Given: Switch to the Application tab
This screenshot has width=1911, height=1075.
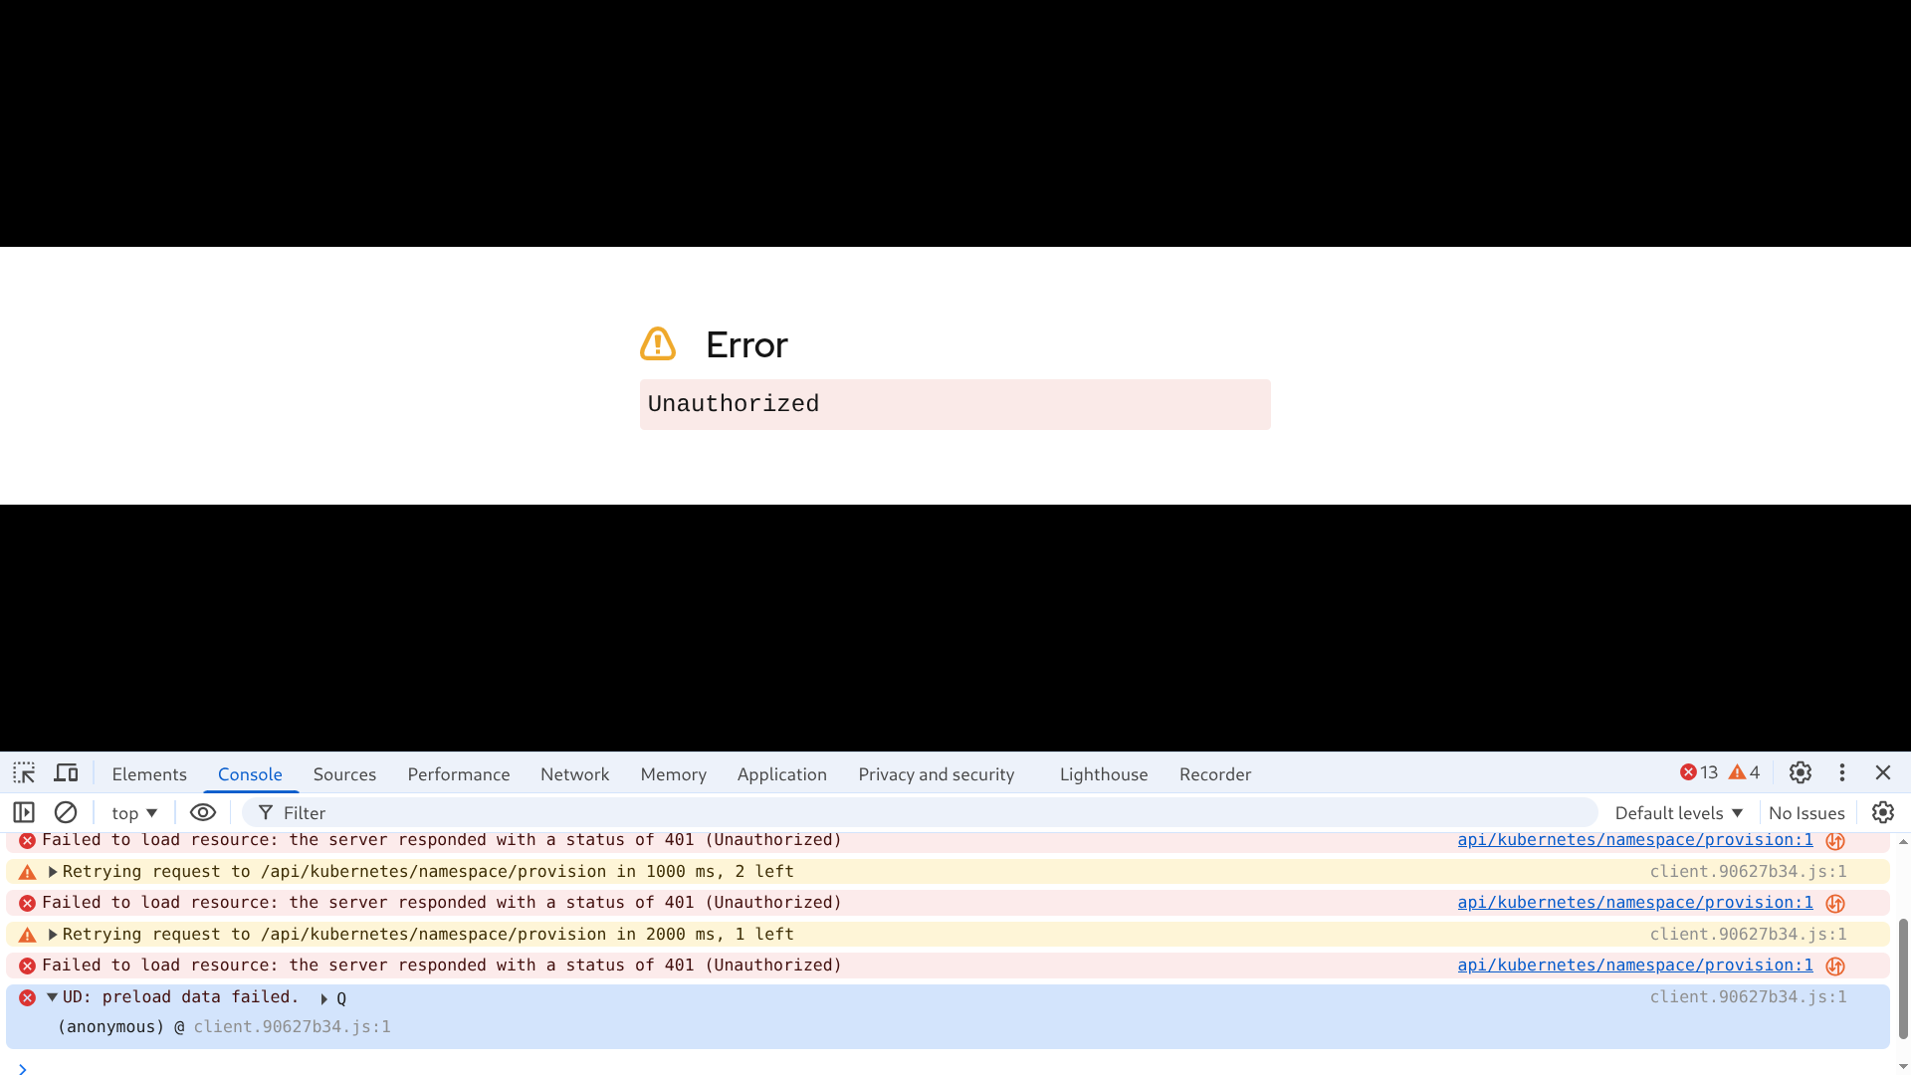Looking at the screenshot, I should 781,774.
